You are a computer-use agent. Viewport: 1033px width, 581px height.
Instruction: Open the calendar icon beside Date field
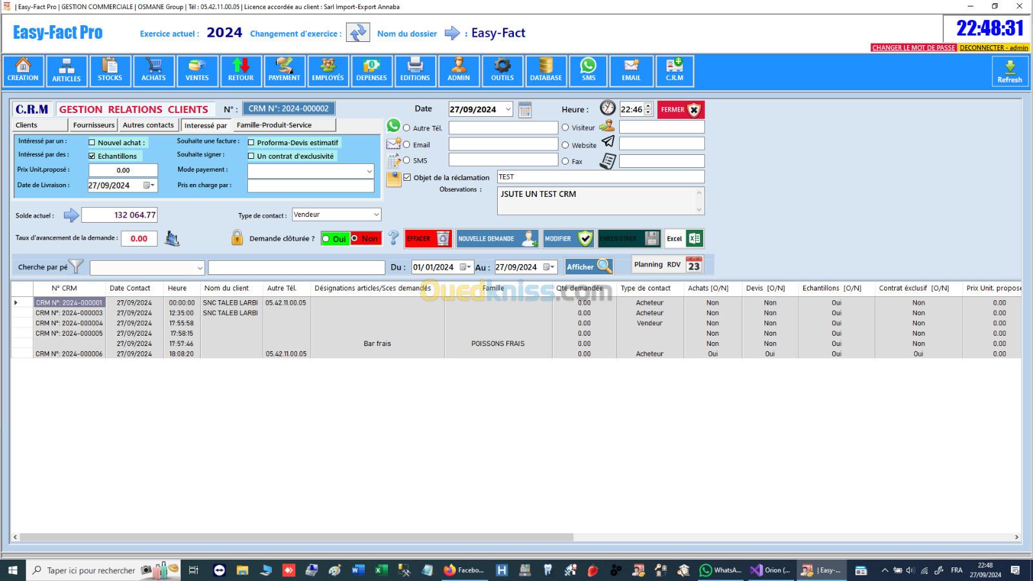coord(525,110)
